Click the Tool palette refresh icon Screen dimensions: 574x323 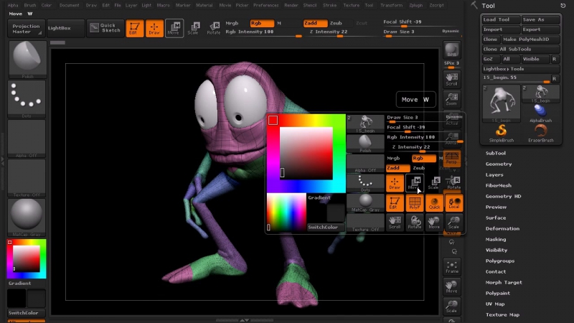coord(563,6)
